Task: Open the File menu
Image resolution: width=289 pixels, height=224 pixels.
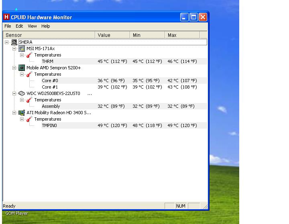Action: pyautogui.click(x=8, y=26)
